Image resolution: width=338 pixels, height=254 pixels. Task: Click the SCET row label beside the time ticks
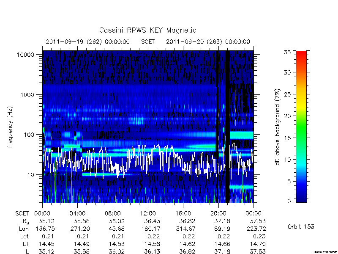click(22, 213)
